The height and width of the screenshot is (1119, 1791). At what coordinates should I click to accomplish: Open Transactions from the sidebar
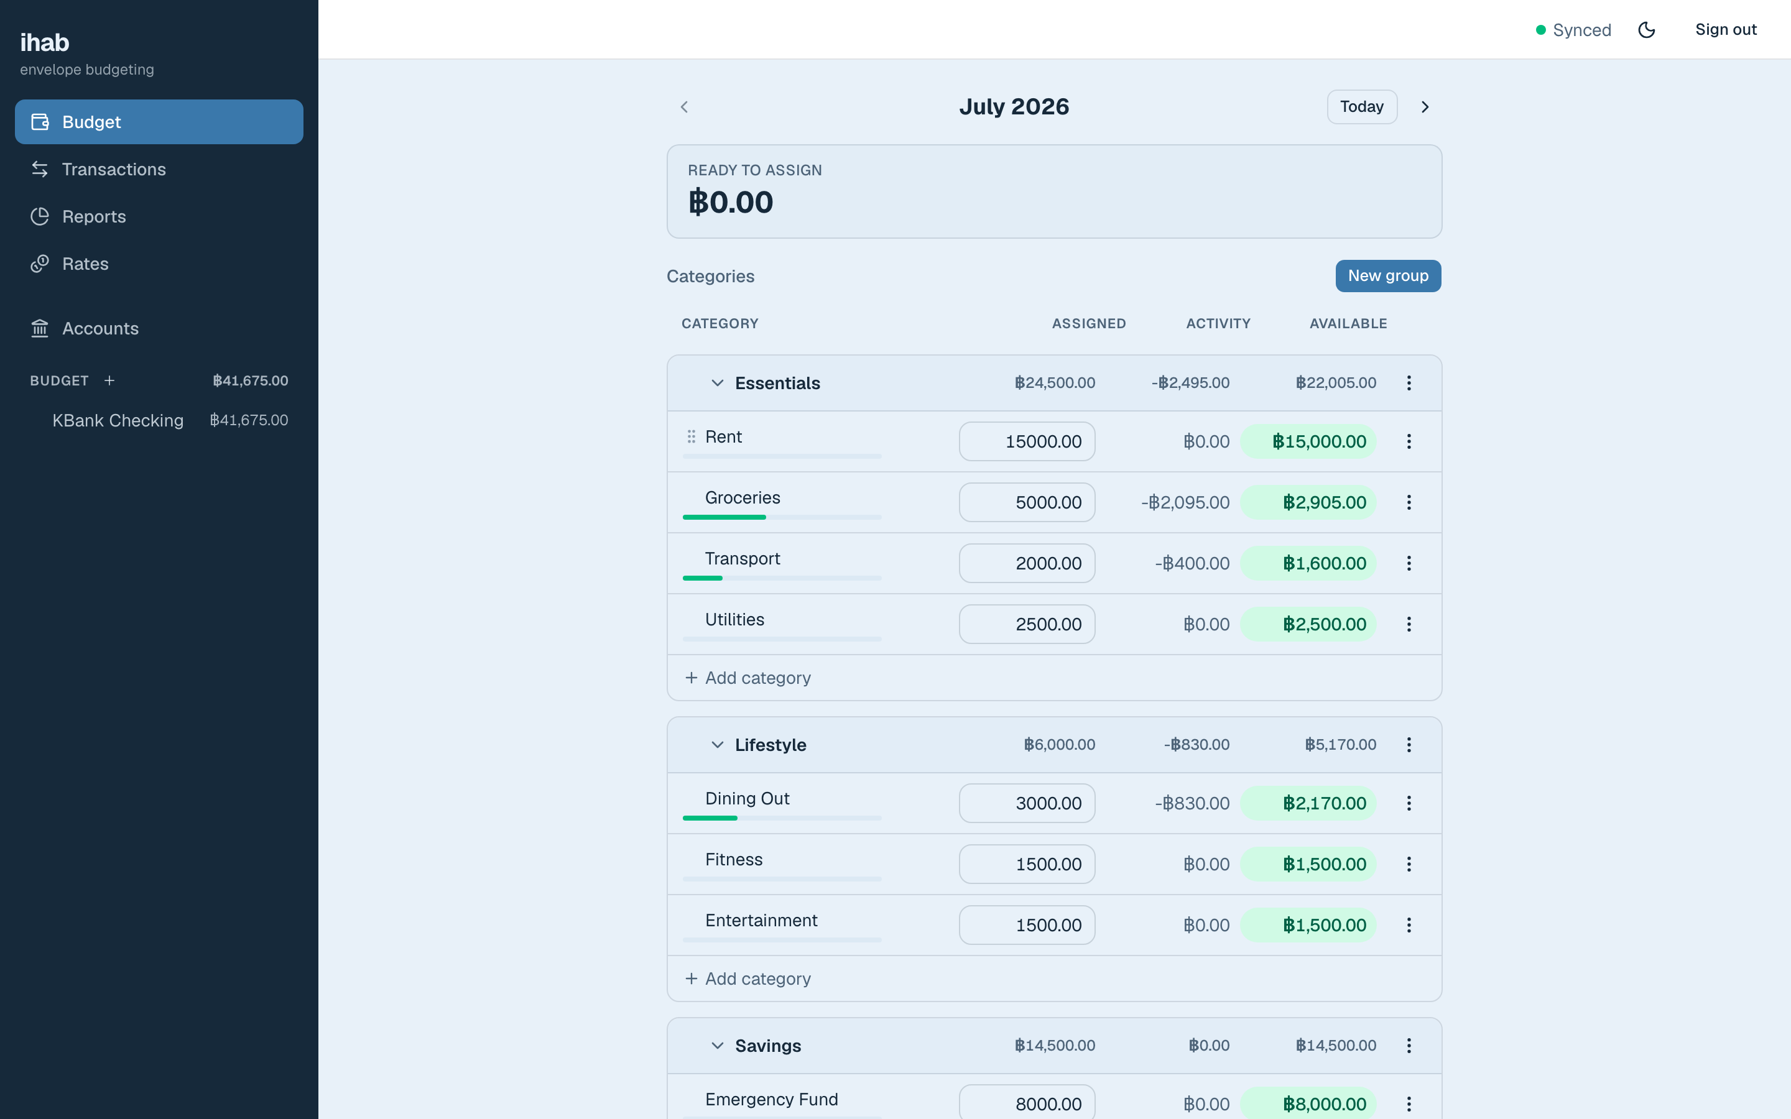(x=159, y=170)
